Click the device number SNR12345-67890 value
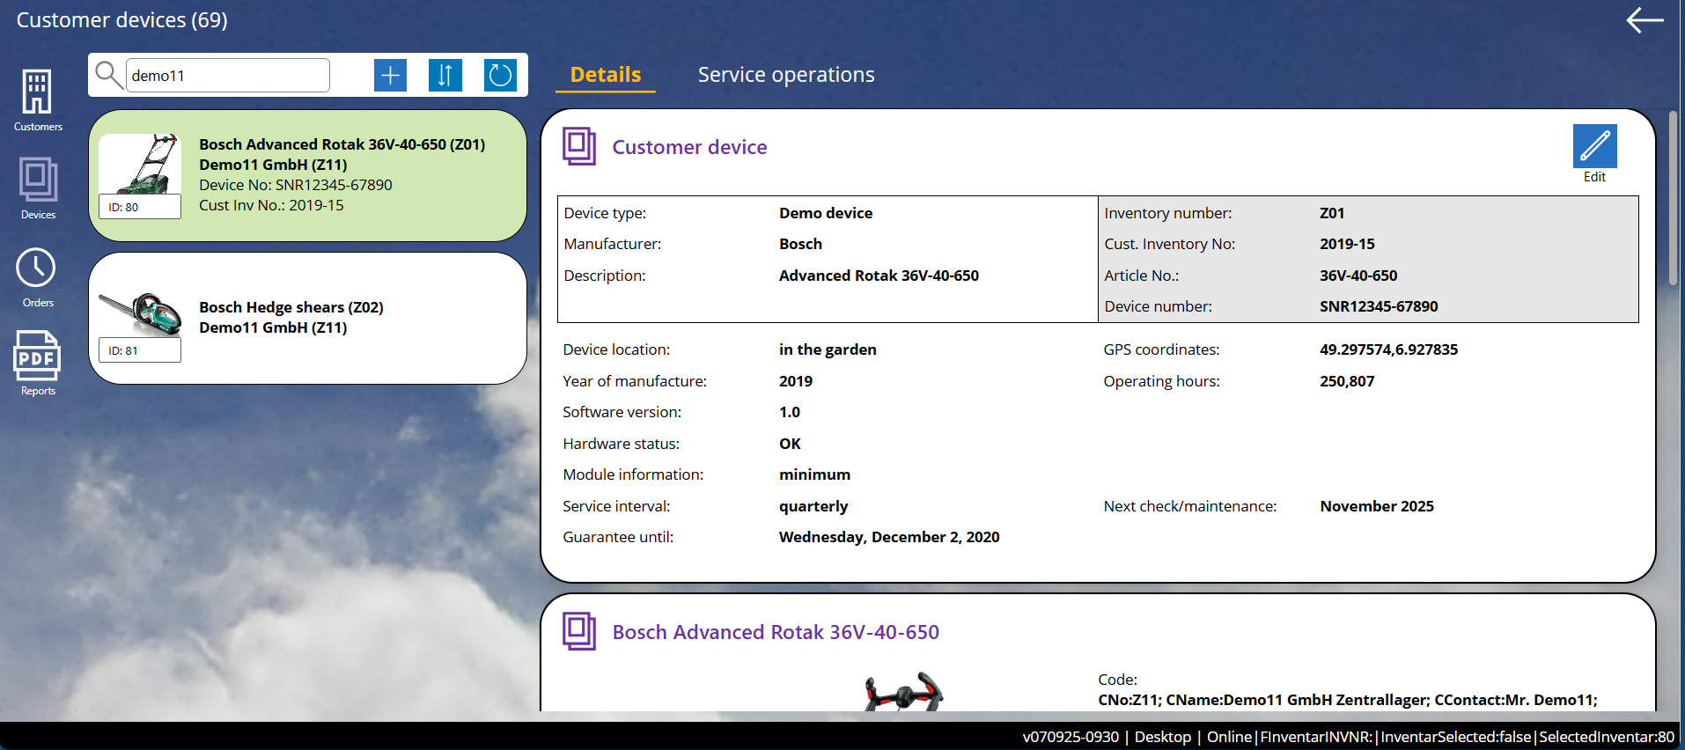This screenshot has width=1685, height=750. pos(1379,306)
